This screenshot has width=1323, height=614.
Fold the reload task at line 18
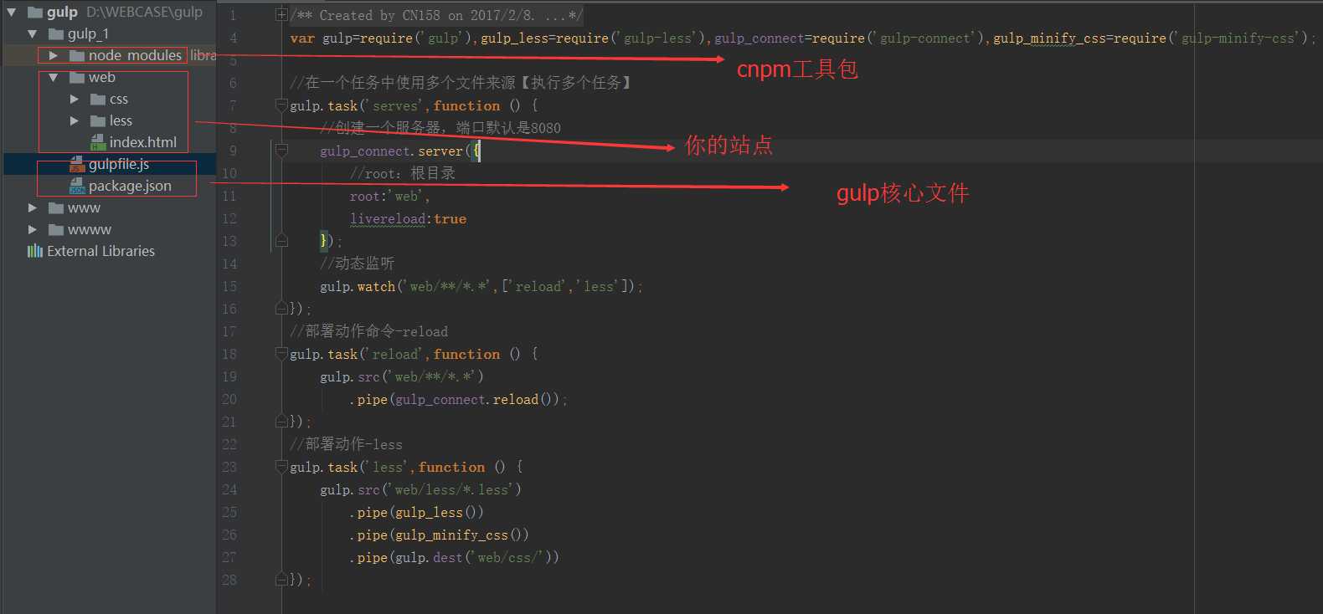281,354
